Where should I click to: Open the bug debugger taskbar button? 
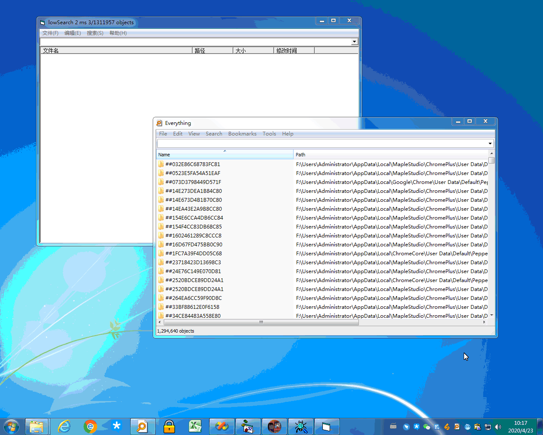tap(301, 427)
